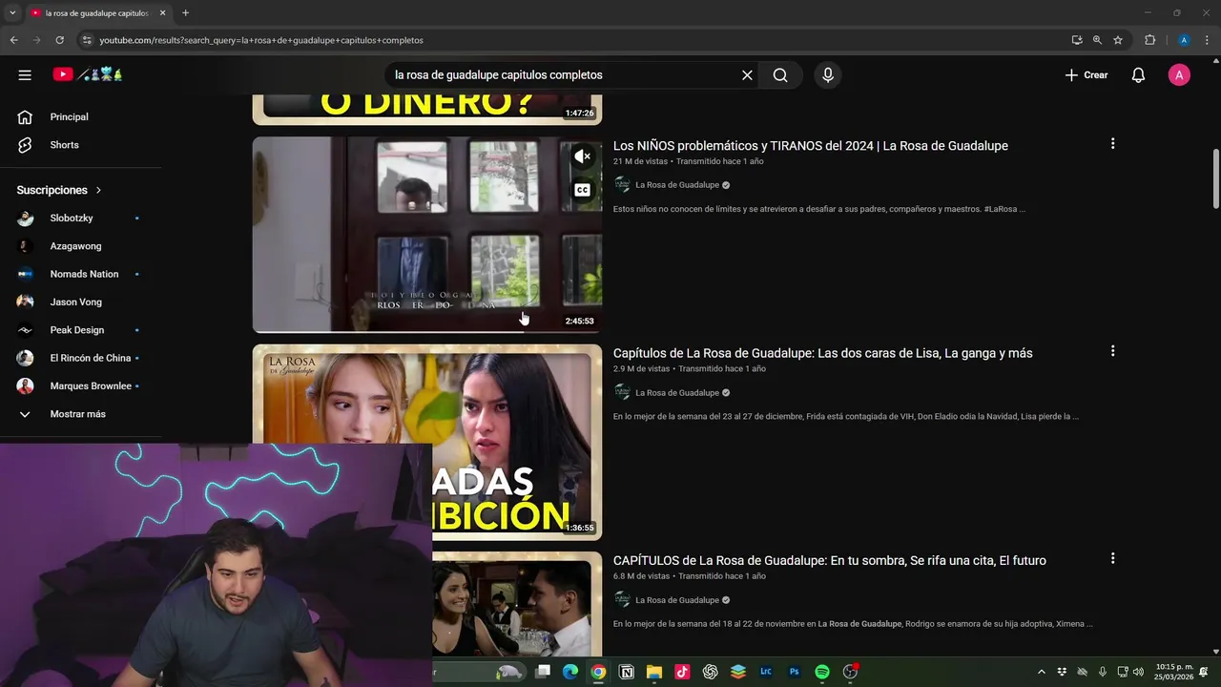
Task: Open Chrome zoom magnifier icon
Action: click(x=1097, y=40)
